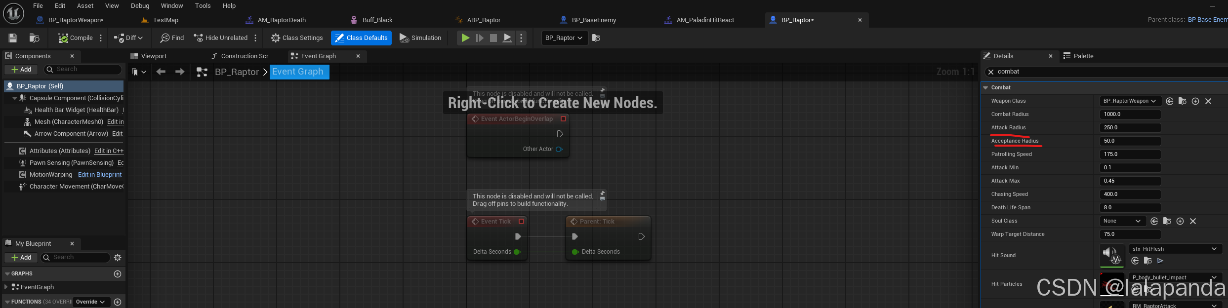Click the Components search field
This screenshot has width=1228, height=308.
coord(82,70)
